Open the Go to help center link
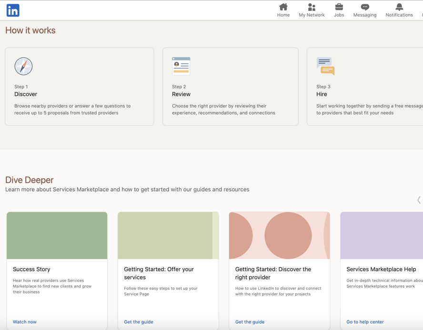This screenshot has height=330, width=423. (x=364, y=322)
